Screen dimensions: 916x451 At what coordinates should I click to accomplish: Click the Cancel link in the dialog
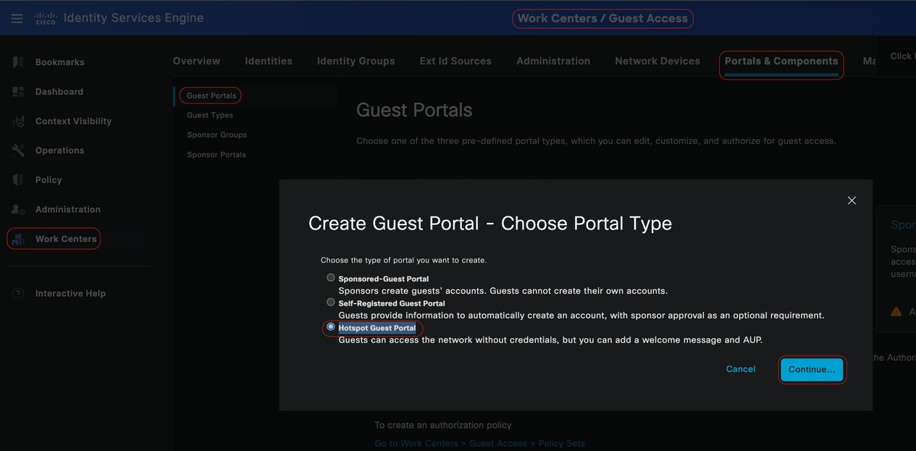[741, 369]
